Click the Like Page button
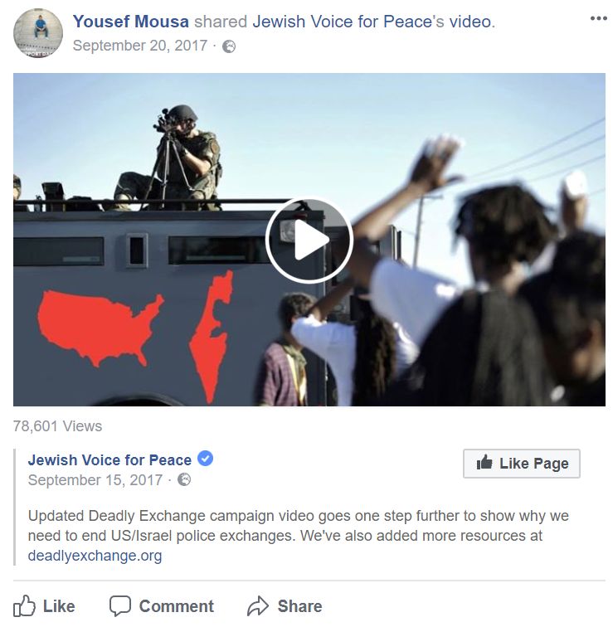This screenshot has width=613, height=627. tap(522, 464)
